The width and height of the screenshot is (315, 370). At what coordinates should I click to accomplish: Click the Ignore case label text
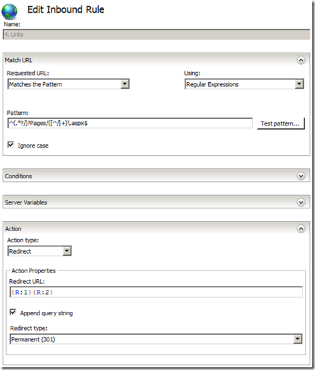click(x=33, y=146)
